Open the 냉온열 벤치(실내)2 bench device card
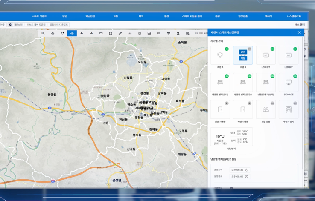The image size is (315, 201). 243,82
